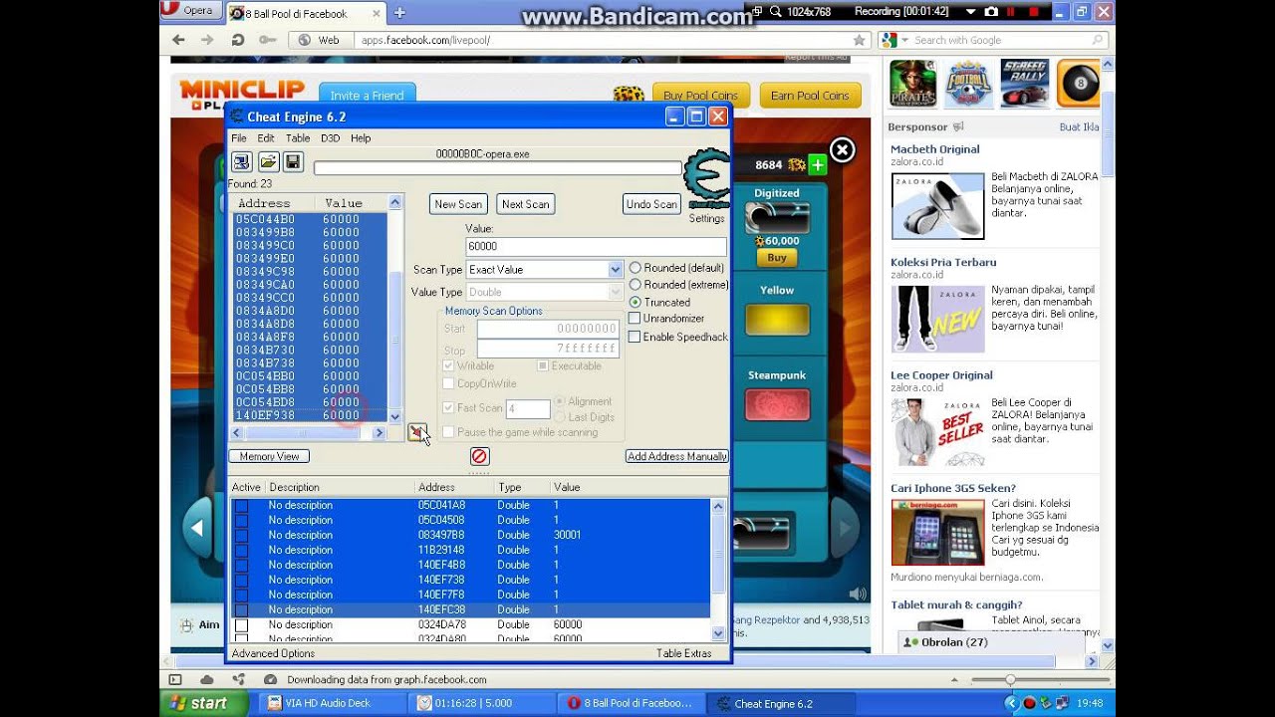Open the Opera menu button

coord(189,11)
